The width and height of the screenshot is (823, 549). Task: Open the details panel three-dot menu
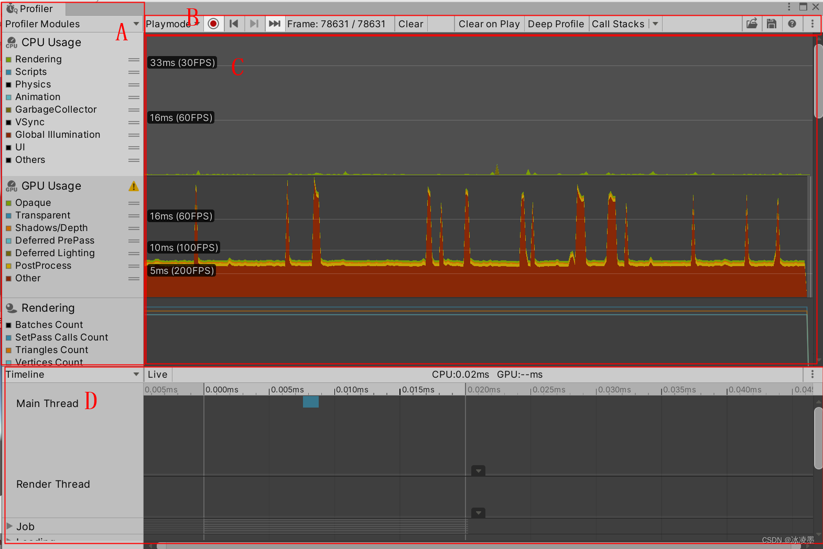[813, 375]
